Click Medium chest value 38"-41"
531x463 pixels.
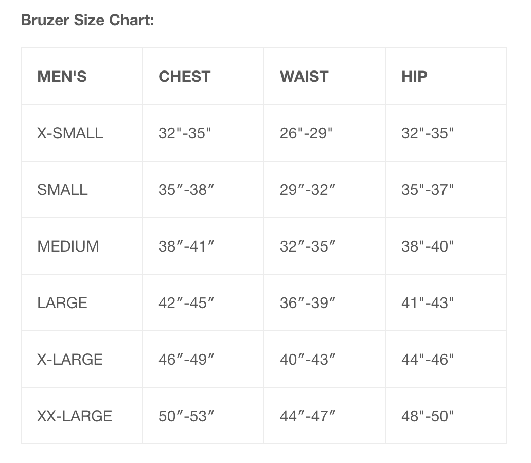(186, 246)
